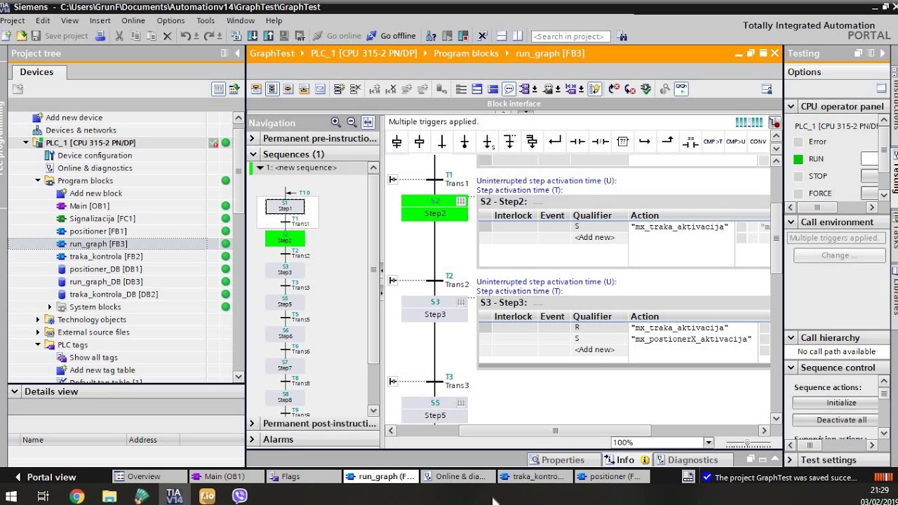
Task: Toggle the T1 transition expand handle
Action: [393, 180]
